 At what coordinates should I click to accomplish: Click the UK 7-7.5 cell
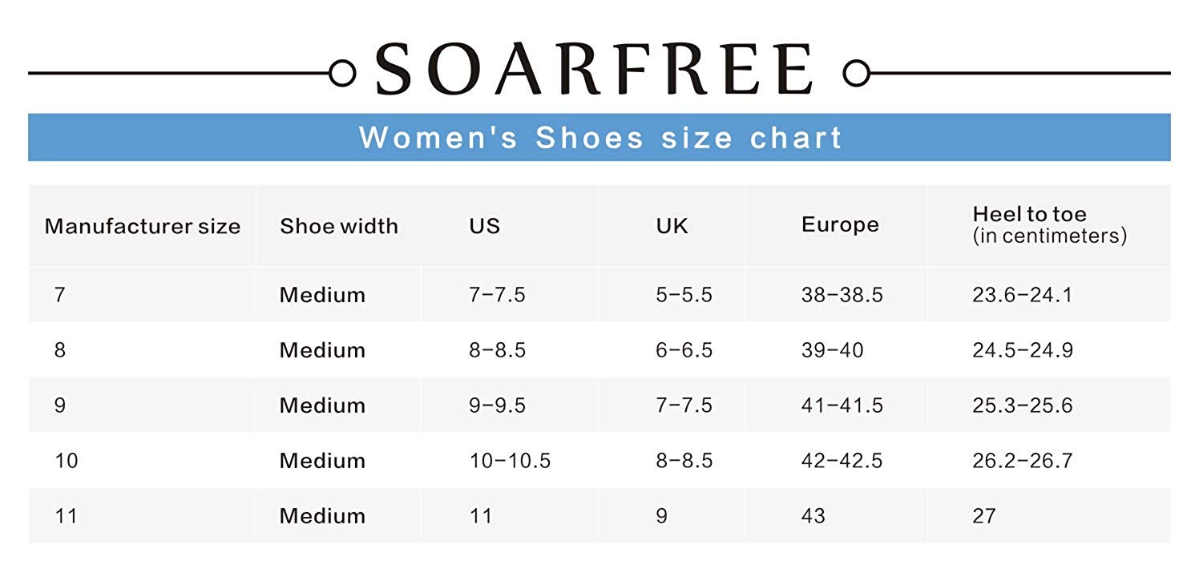click(684, 405)
